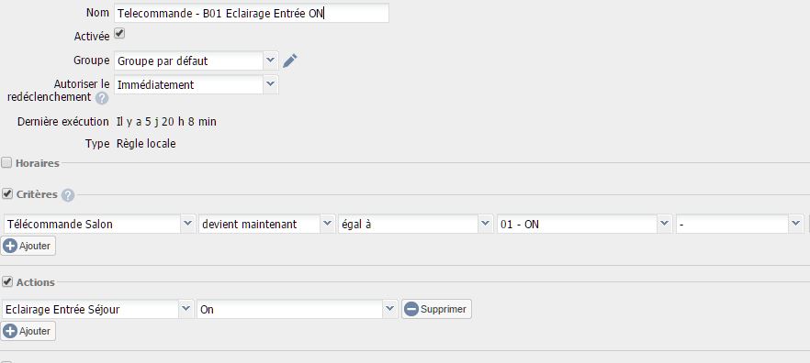810x363 pixels.
Task: Toggle the Activée checkbox
Action: click(119, 34)
